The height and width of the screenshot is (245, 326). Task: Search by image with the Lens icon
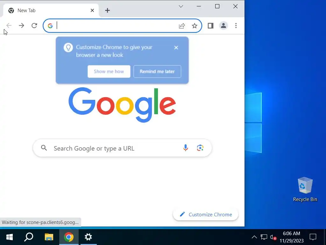click(x=200, y=148)
